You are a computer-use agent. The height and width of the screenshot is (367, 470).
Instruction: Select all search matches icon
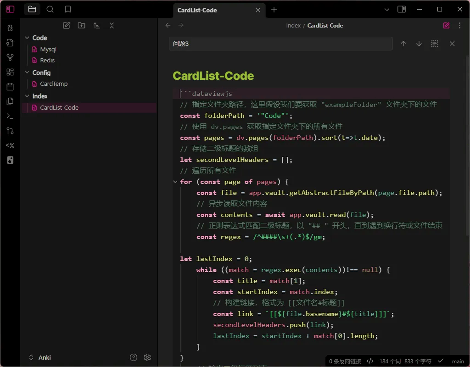[435, 44]
